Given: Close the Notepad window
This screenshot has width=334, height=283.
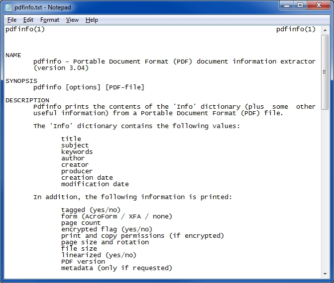Looking at the screenshot, I should (x=319, y=5).
